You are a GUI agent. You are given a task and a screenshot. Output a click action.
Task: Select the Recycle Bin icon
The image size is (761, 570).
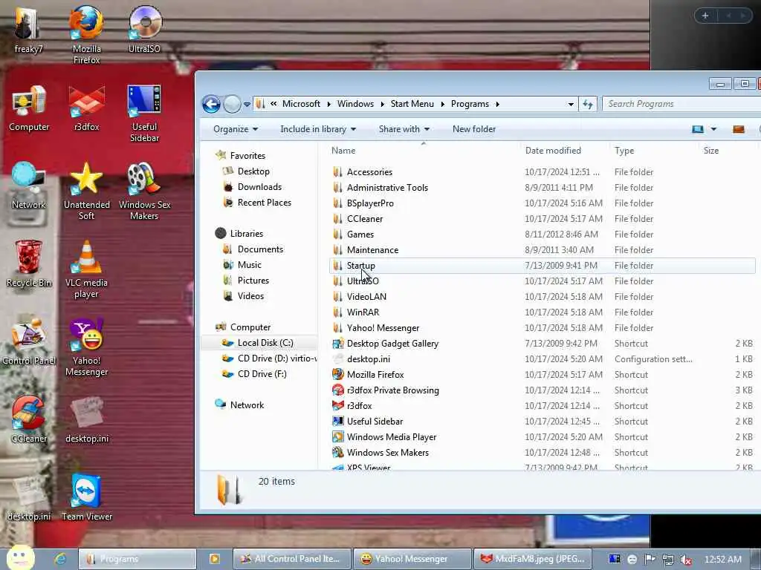28,263
